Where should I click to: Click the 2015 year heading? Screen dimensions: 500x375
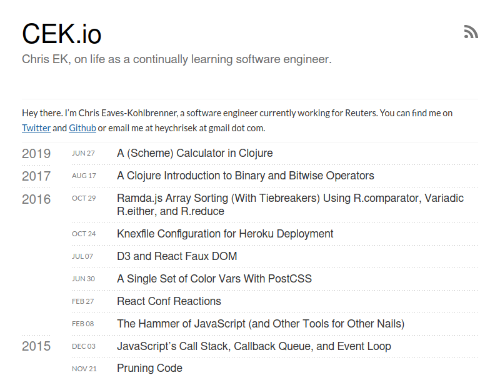click(36, 346)
